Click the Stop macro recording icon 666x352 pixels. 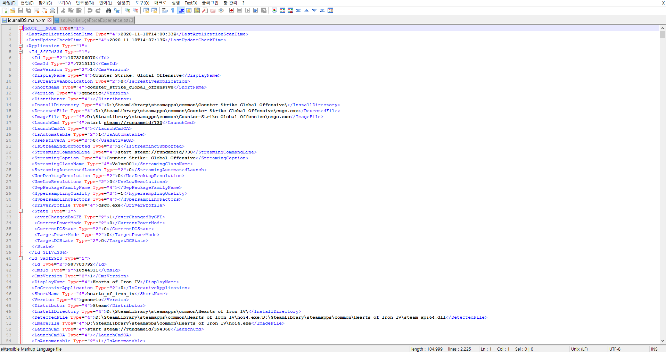point(240,10)
